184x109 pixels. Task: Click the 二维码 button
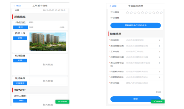click(x=20, y=101)
